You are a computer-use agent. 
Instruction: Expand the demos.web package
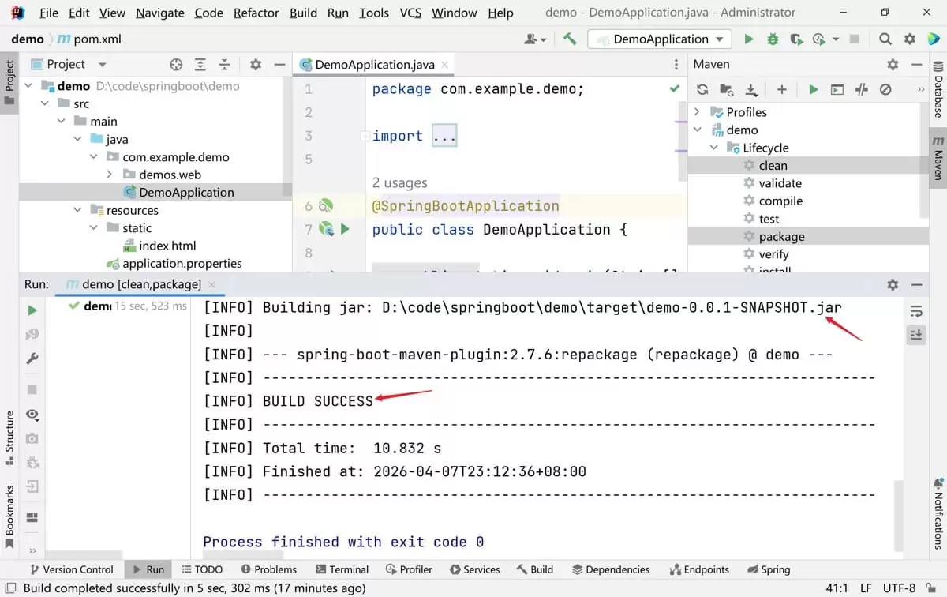click(x=110, y=175)
